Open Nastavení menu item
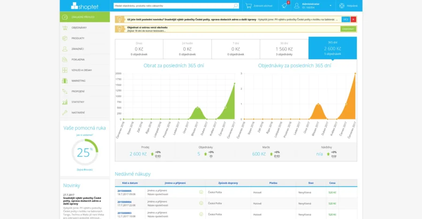 [x=85, y=113]
